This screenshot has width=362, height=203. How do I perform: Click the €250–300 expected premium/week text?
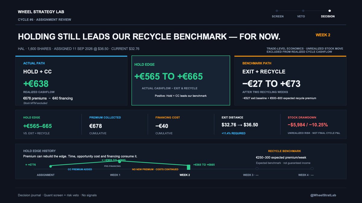point(281,157)
